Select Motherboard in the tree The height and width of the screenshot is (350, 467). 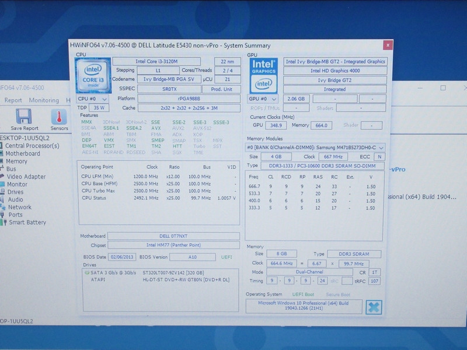(23, 153)
